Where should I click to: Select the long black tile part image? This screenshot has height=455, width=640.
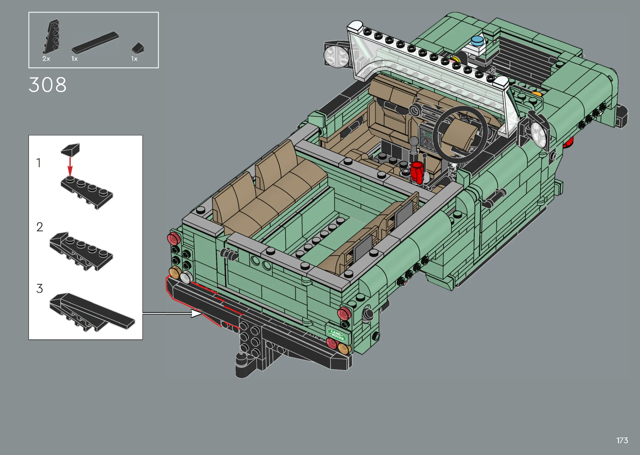pyautogui.click(x=95, y=42)
